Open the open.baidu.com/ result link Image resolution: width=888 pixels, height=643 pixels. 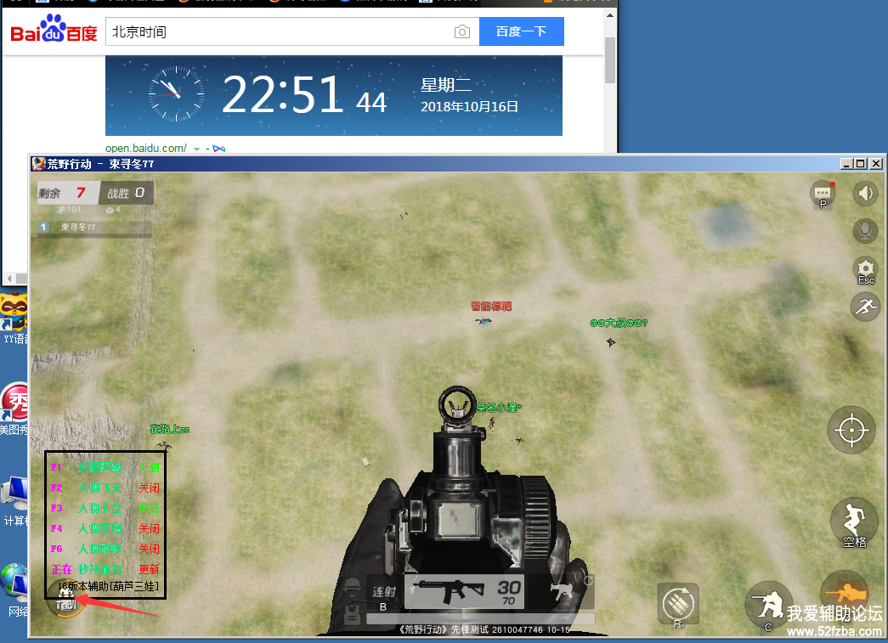pos(146,149)
